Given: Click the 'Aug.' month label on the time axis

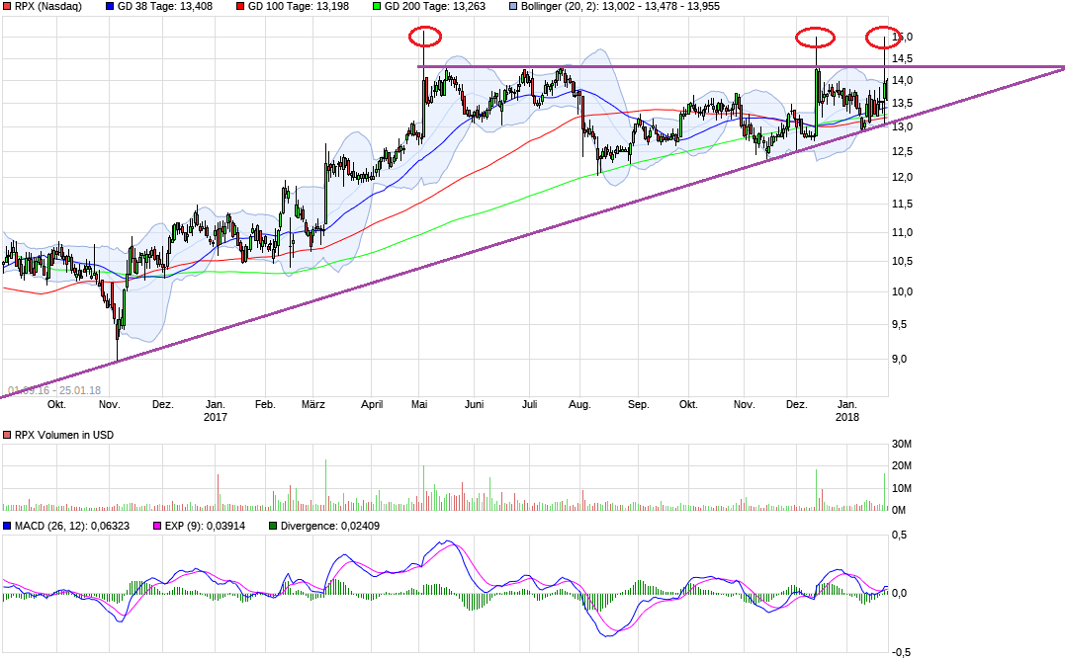Looking at the screenshot, I should [x=580, y=404].
